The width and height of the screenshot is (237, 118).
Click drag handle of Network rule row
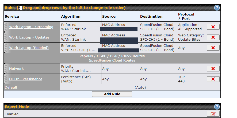point(6,68)
